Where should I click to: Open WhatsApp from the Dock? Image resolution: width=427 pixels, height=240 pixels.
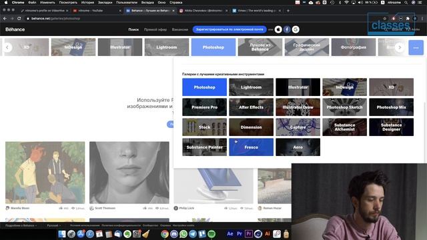coord(183,234)
